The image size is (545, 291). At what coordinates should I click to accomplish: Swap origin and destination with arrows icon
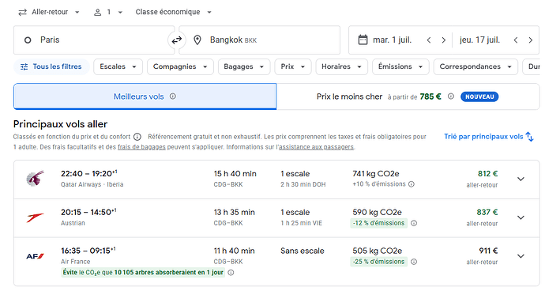click(177, 40)
